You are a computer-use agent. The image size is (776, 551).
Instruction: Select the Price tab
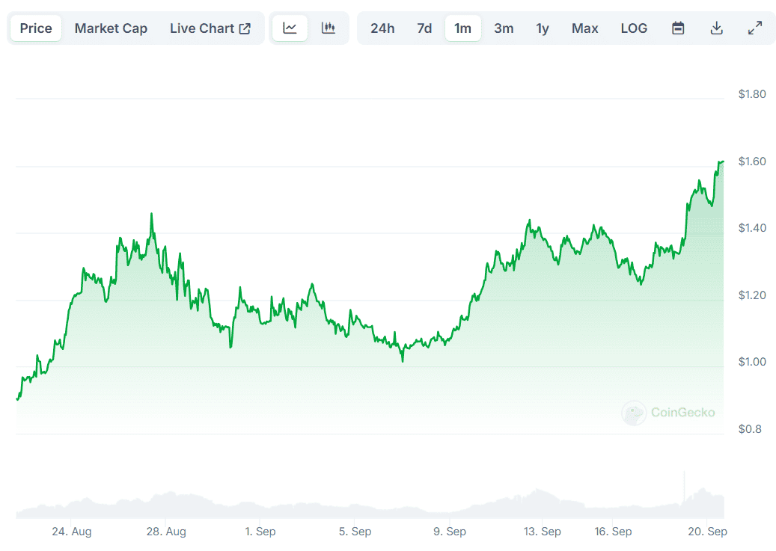[x=36, y=28]
